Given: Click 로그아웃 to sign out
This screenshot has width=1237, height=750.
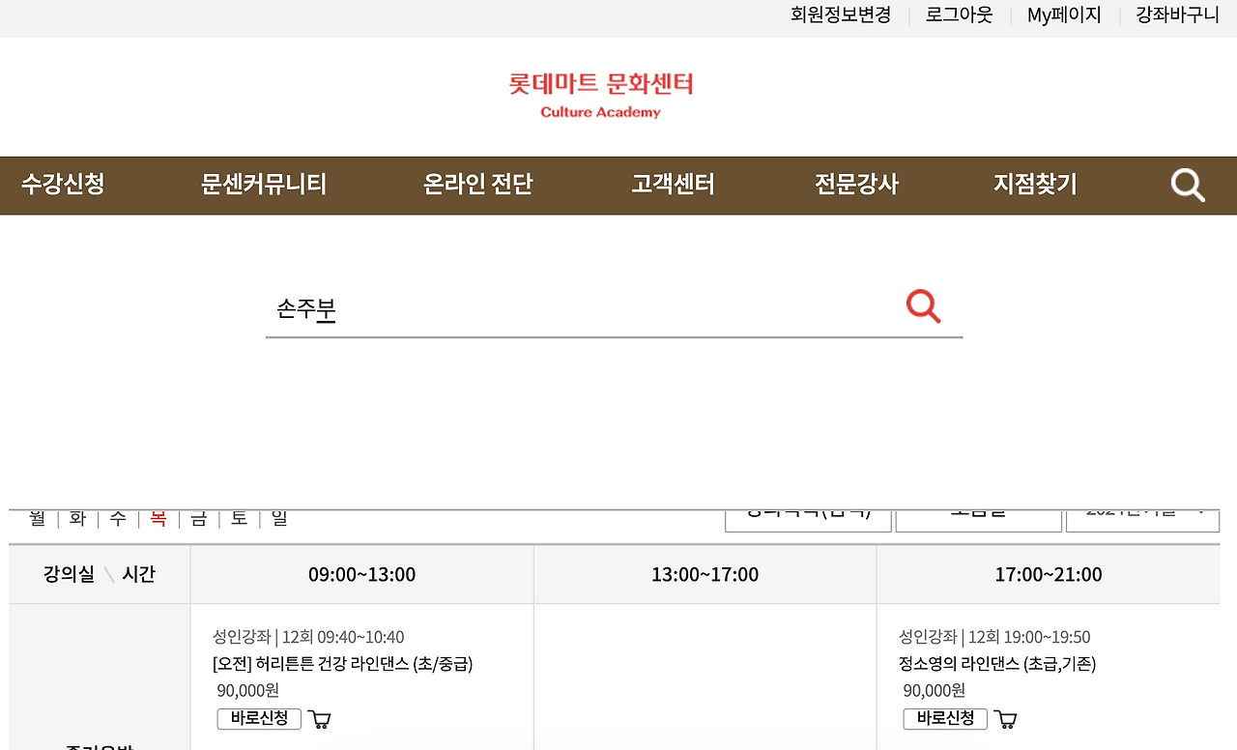Looking at the screenshot, I should (x=958, y=14).
